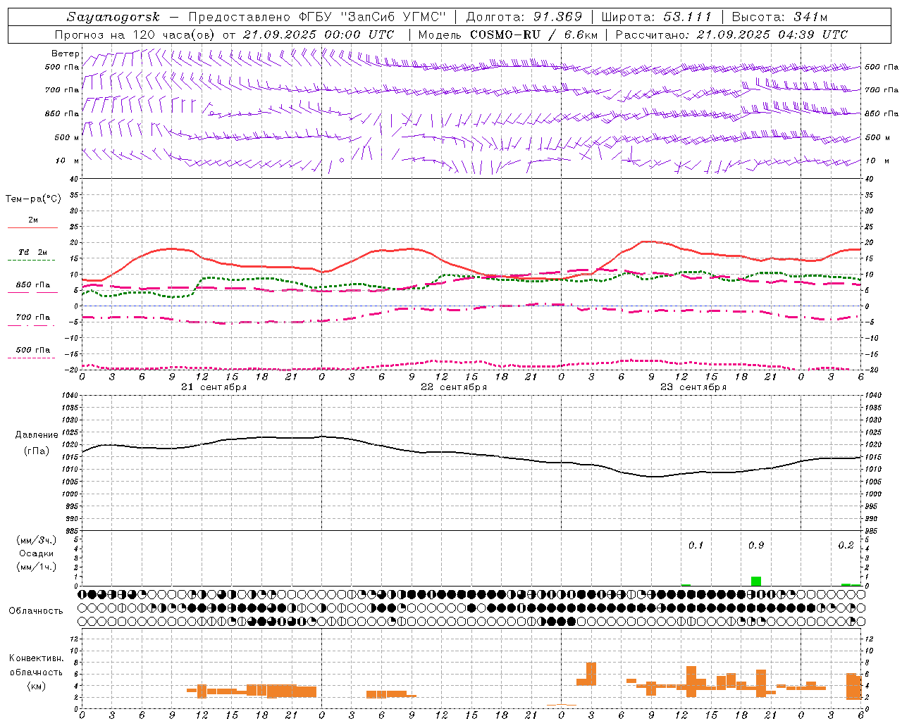The image size is (902, 721).
Task: Click the 'Td 2м' dew point legend entry
Action: (33, 252)
